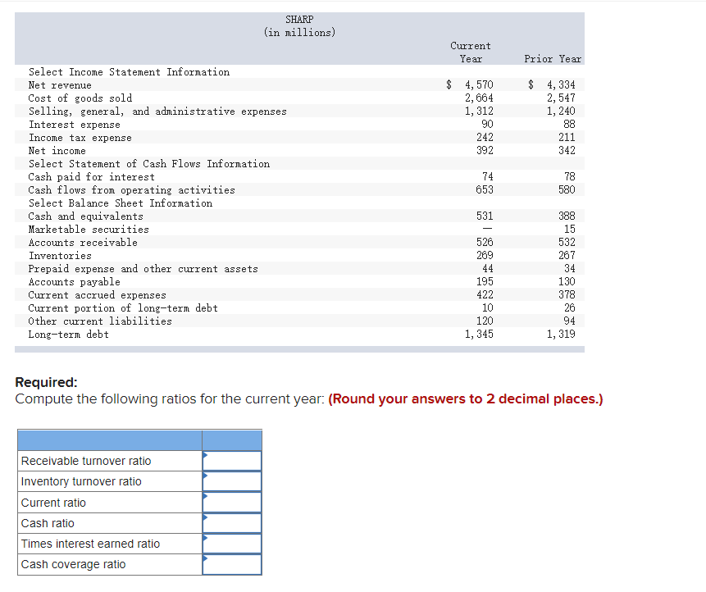Open the hint marker beside Receivable turnover ratio
The image size is (706, 592).
point(205,456)
